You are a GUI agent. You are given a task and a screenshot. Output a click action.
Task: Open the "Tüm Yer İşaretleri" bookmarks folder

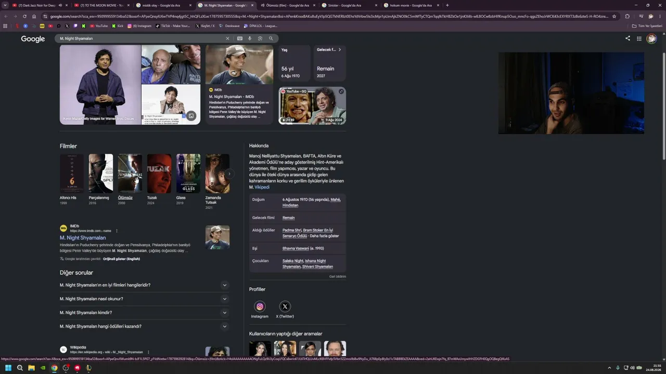tap(647, 25)
